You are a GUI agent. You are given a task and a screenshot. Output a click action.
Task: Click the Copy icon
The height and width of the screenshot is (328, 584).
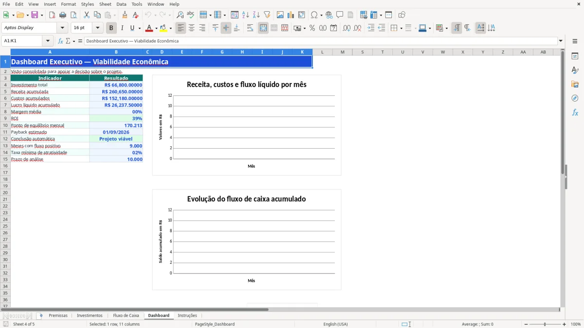97,15
